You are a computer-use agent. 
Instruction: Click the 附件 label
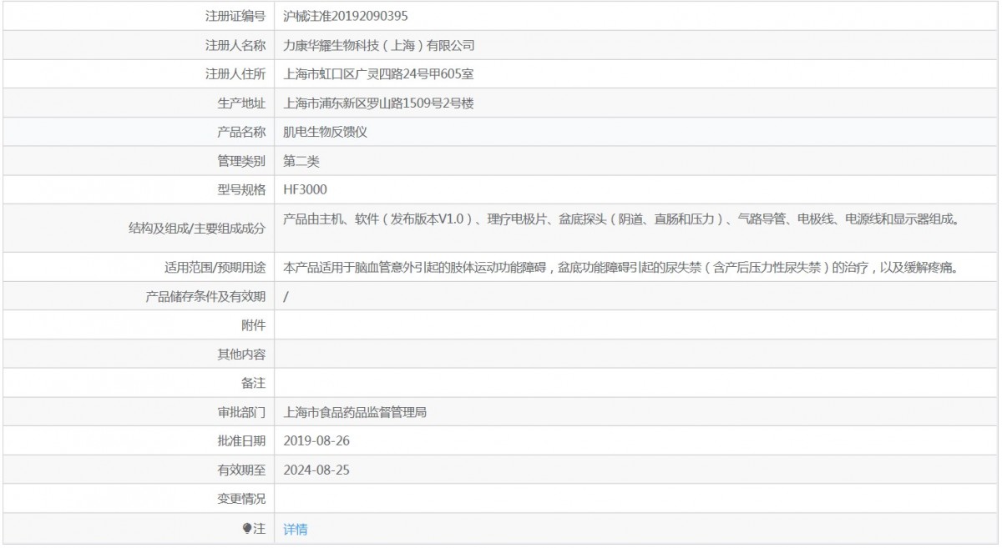pos(254,325)
